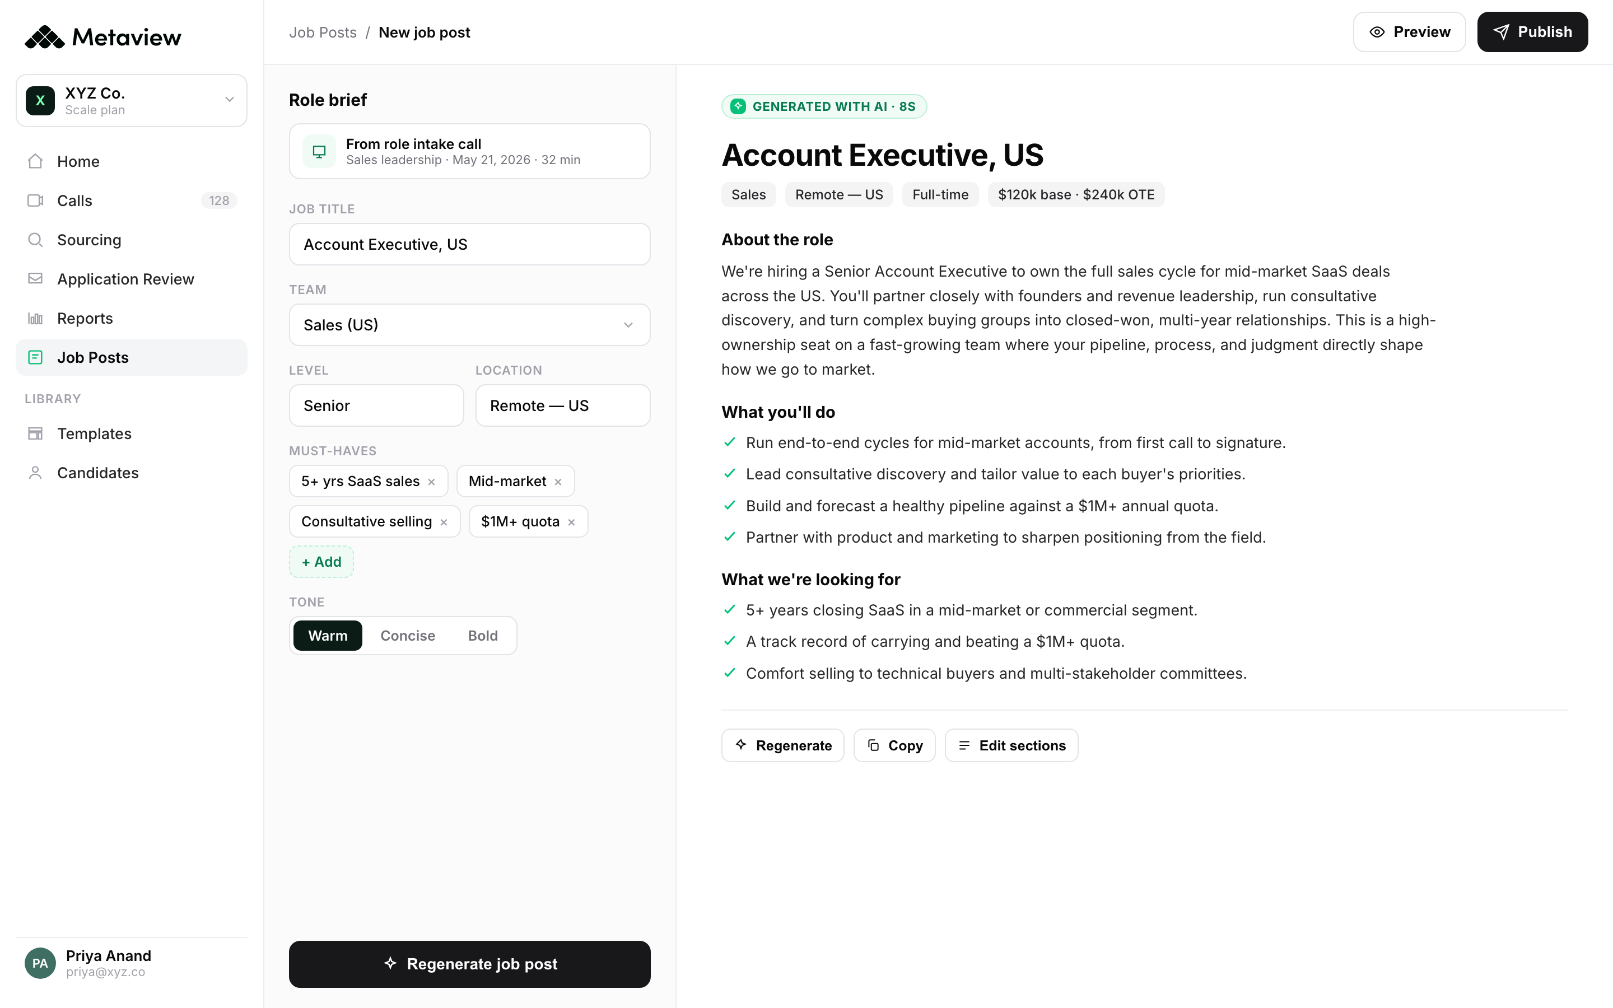
Task: Click the Templates layout icon
Action: 35,433
